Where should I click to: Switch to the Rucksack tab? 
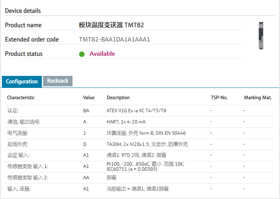58,81
